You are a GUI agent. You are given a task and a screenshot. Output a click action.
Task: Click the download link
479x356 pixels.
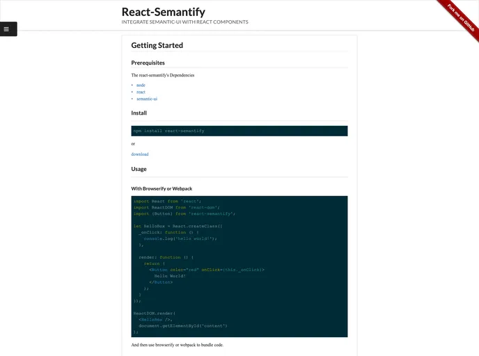coord(140,154)
